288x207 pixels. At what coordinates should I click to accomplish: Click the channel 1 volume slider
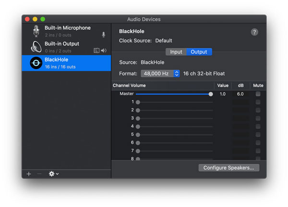point(174,102)
